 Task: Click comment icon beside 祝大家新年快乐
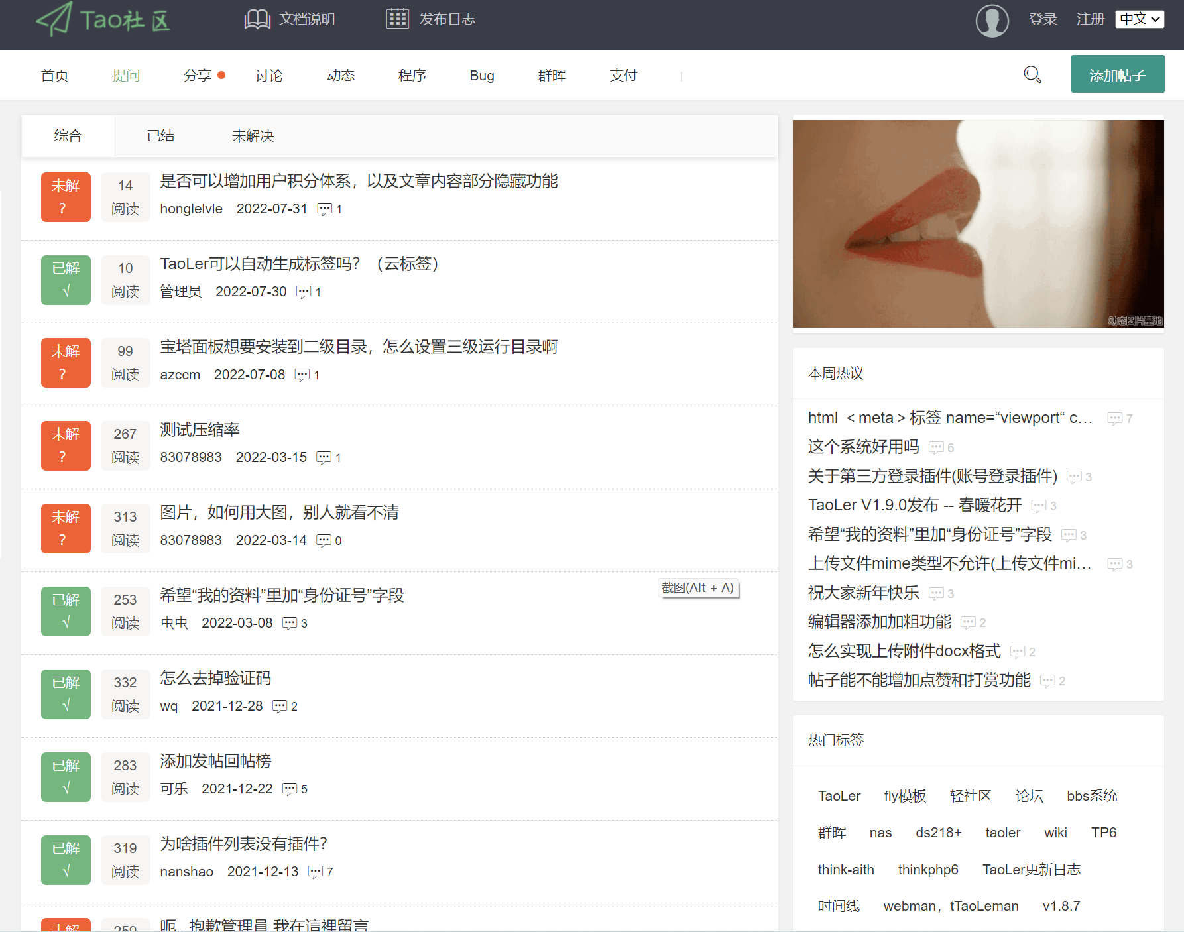click(936, 594)
